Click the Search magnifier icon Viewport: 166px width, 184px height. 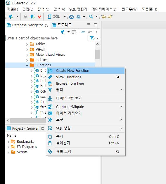click(91, 17)
